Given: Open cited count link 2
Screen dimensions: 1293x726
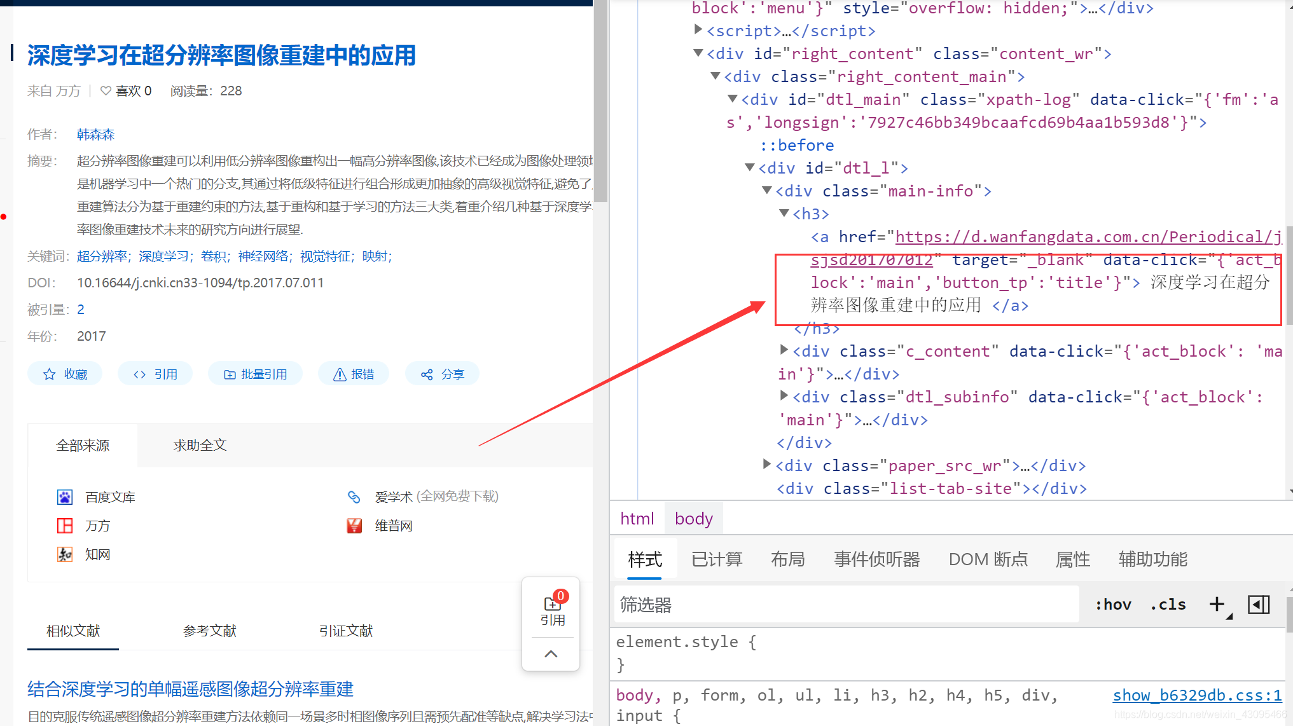Looking at the screenshot, I should (x=81, y=310).
